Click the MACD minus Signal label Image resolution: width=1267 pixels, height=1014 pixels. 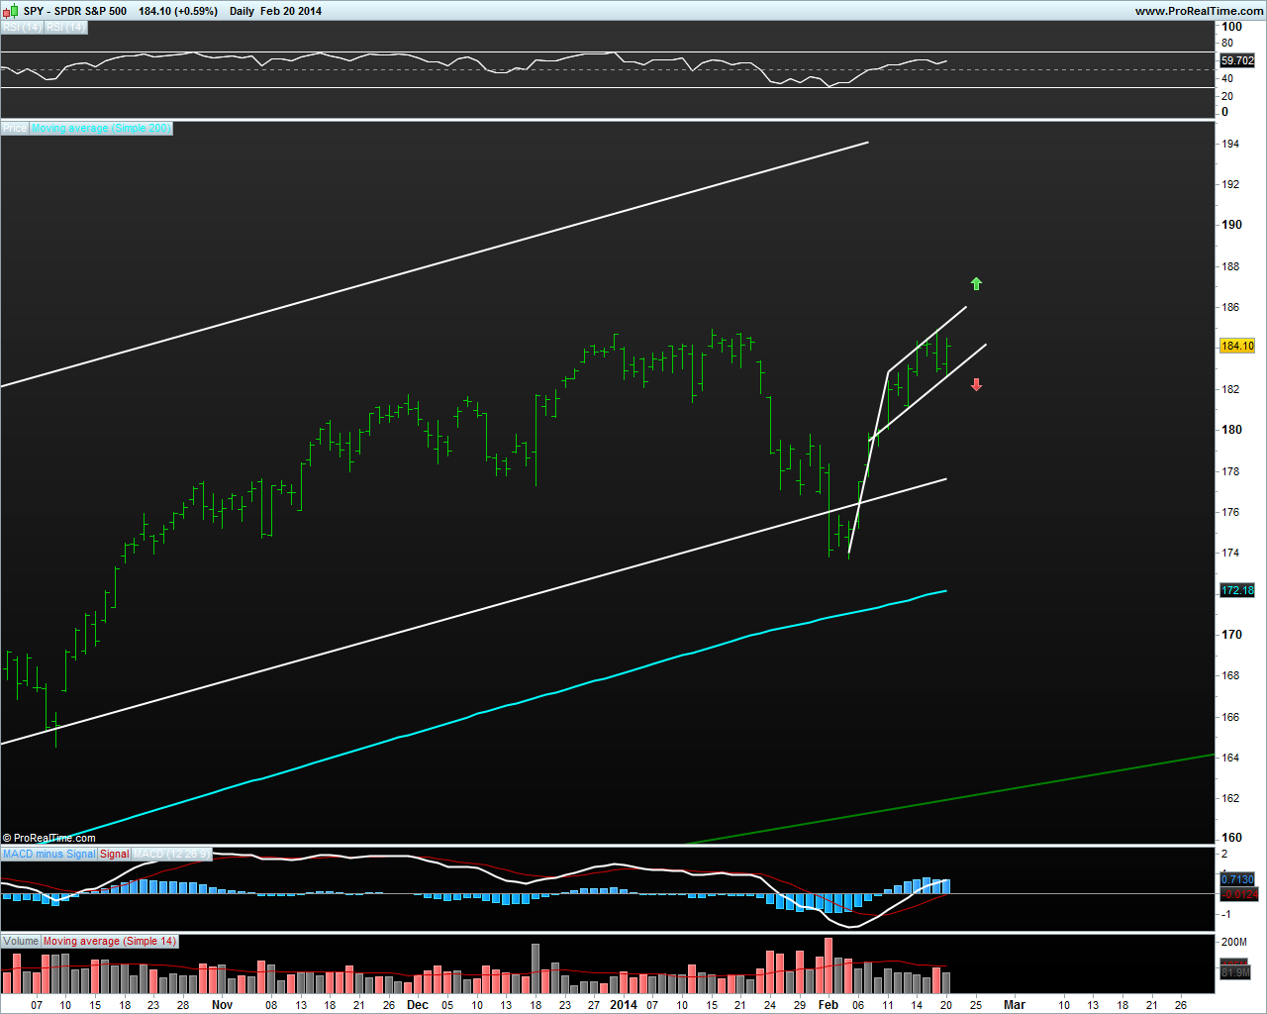[x=49, y=854]
